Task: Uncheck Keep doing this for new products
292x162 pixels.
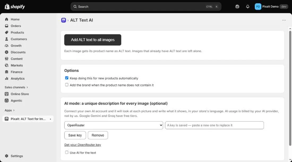Action: 67,78
